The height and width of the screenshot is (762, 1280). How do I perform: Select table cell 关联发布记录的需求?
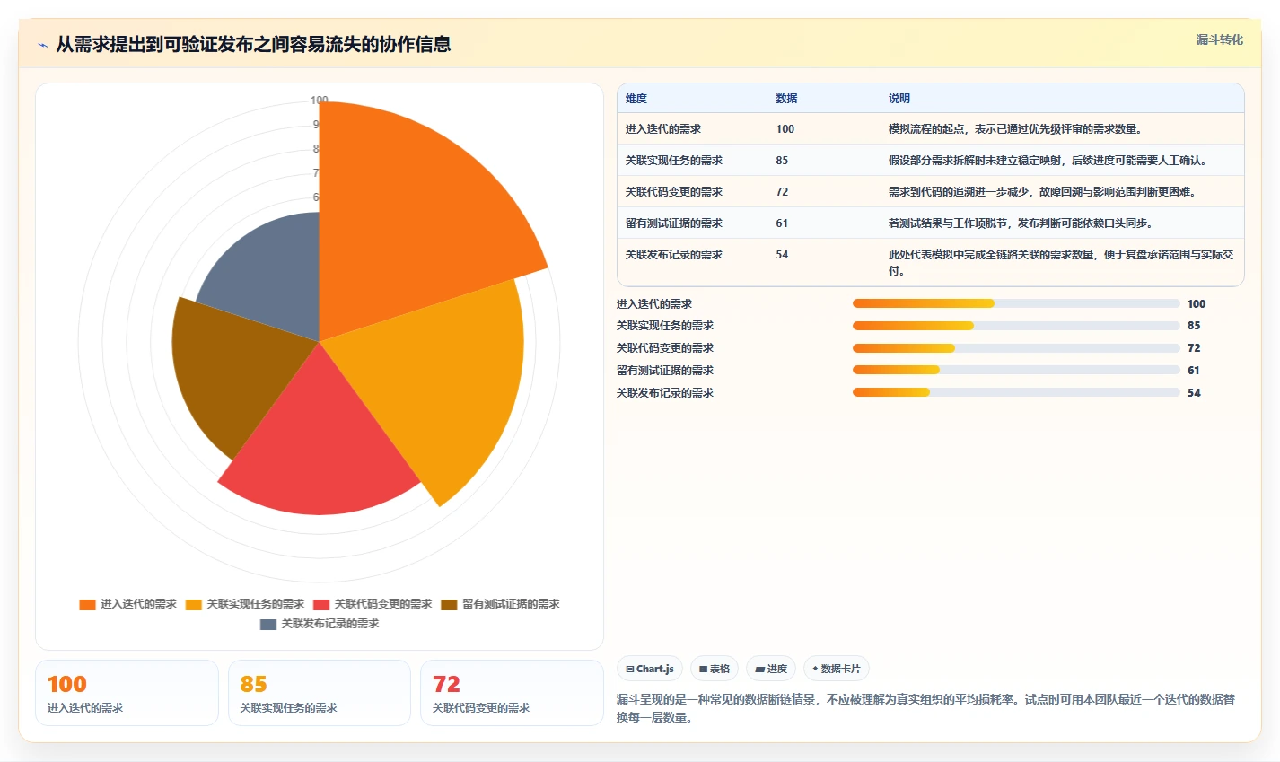click(x=674, y=255)
